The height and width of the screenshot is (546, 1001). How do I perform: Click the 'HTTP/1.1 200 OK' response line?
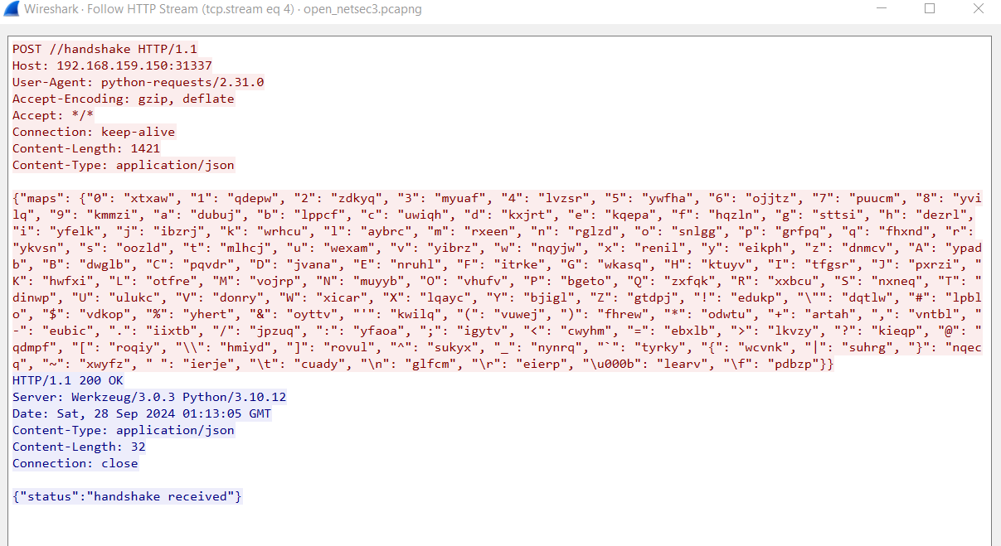tap(68, 380)
